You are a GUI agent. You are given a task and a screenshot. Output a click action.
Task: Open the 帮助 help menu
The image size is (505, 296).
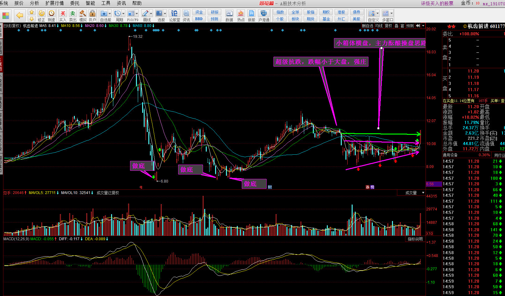[x=137, y=3]
